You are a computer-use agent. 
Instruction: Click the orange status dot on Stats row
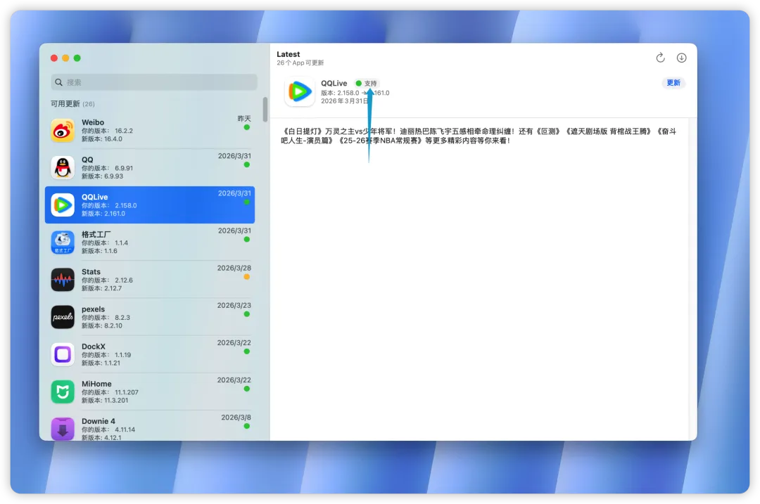pos(247,277)
